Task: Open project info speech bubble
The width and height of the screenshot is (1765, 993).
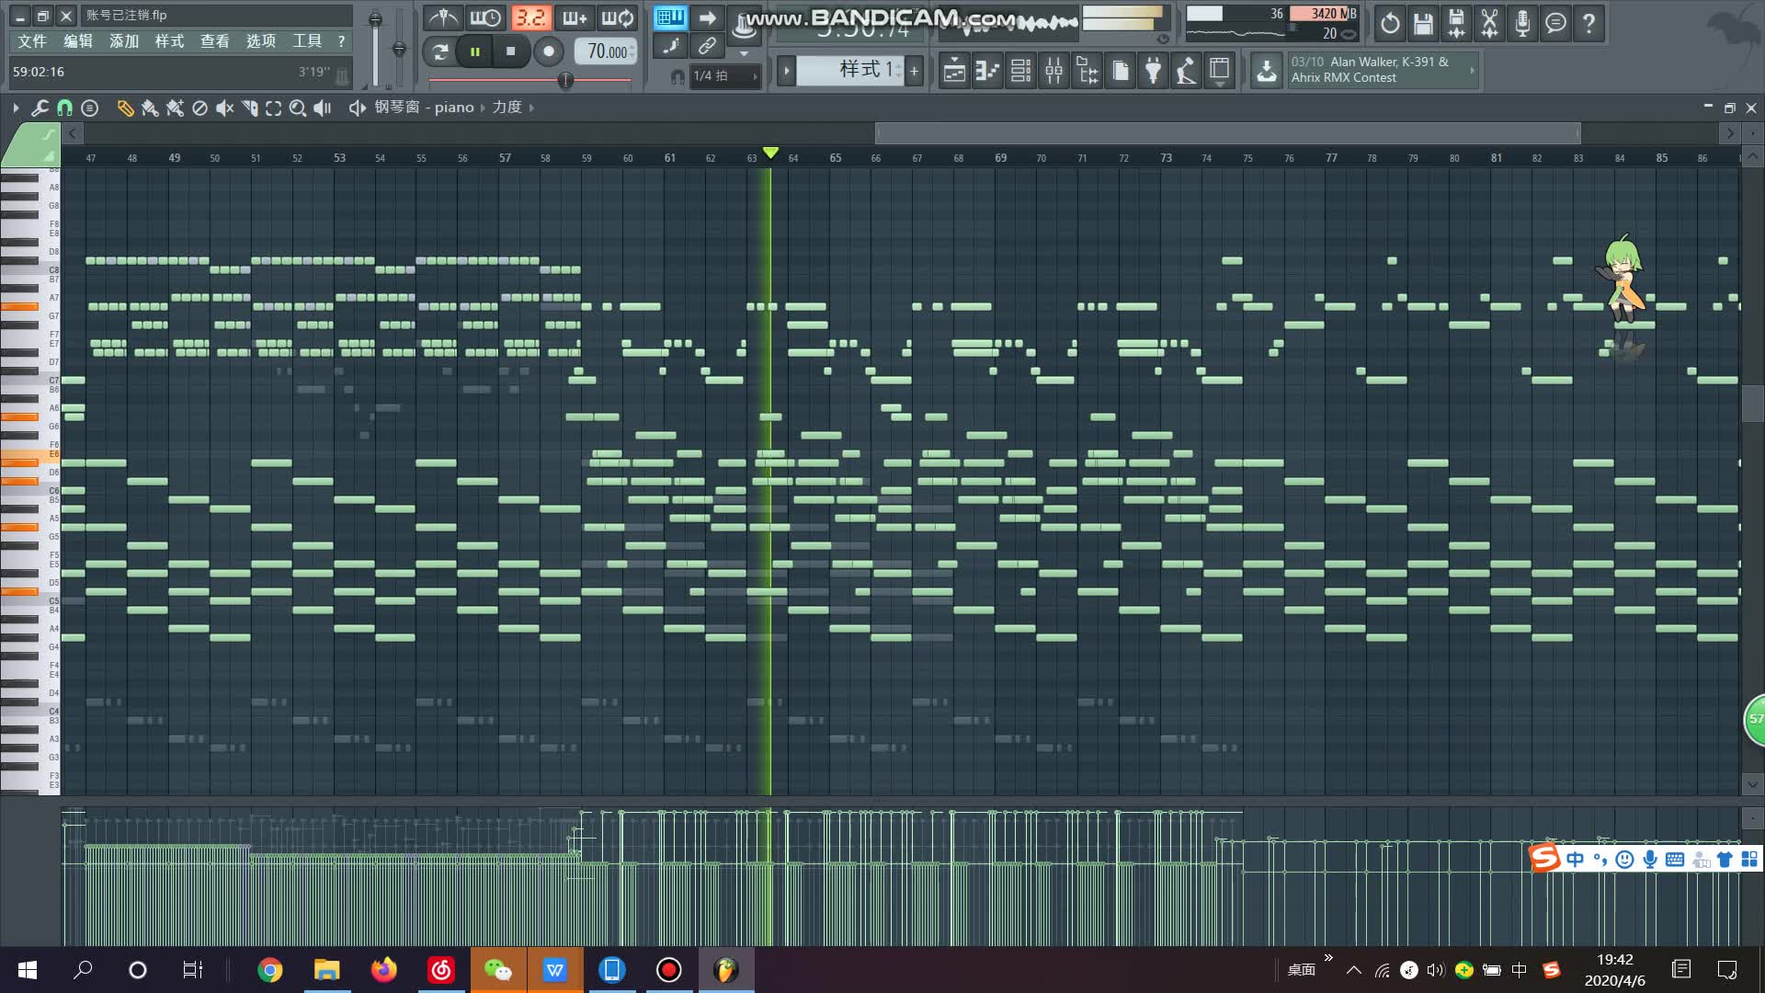Action: [x=1555, y=24]
